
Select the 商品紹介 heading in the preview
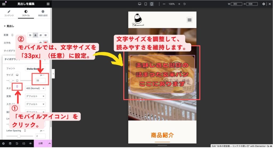pyautogui.click(x=162, y=135)
